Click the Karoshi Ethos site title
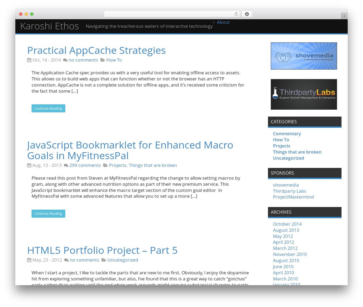This screenshot has width=363, height=307. coord(49,26)
